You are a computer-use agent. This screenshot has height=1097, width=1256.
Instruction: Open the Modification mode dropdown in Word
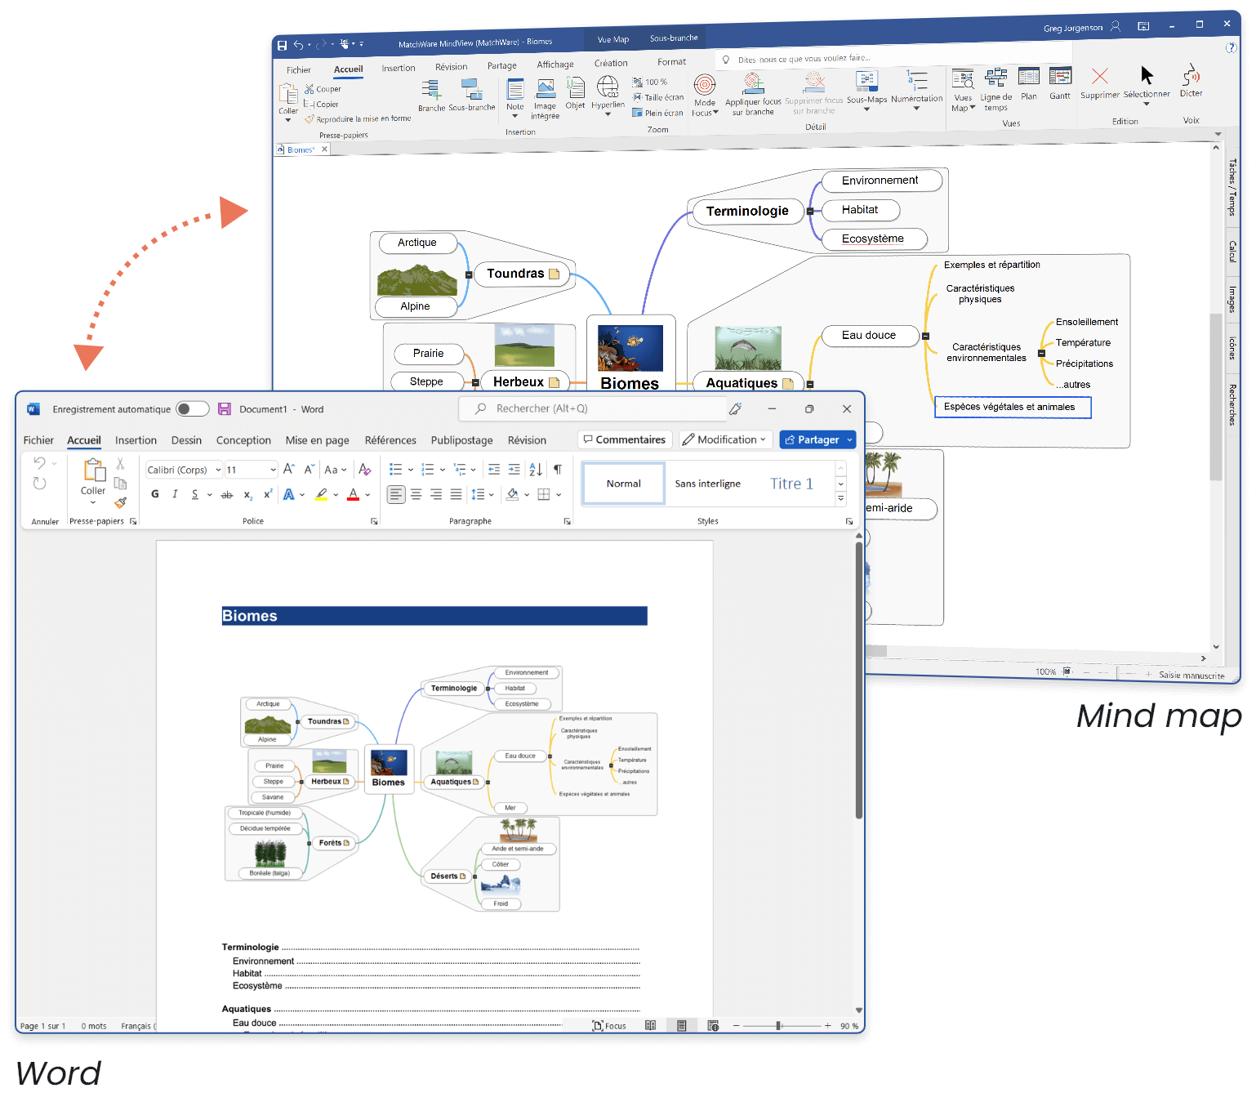[724, 439]
